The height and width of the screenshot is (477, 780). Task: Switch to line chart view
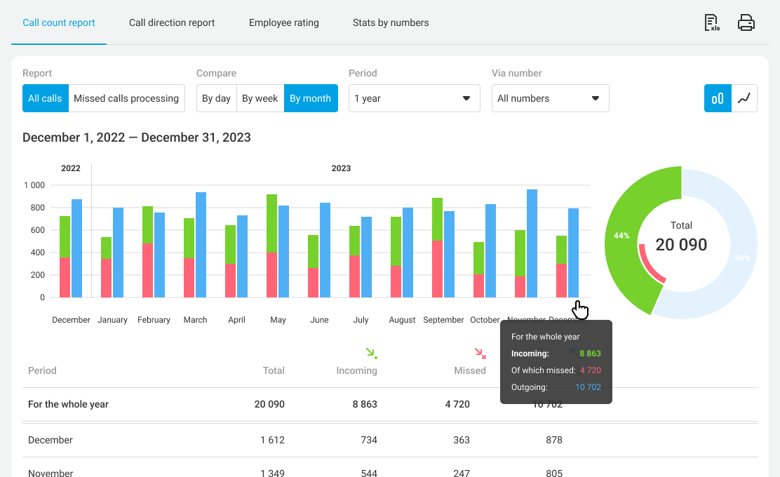click(x=744, y=98)
